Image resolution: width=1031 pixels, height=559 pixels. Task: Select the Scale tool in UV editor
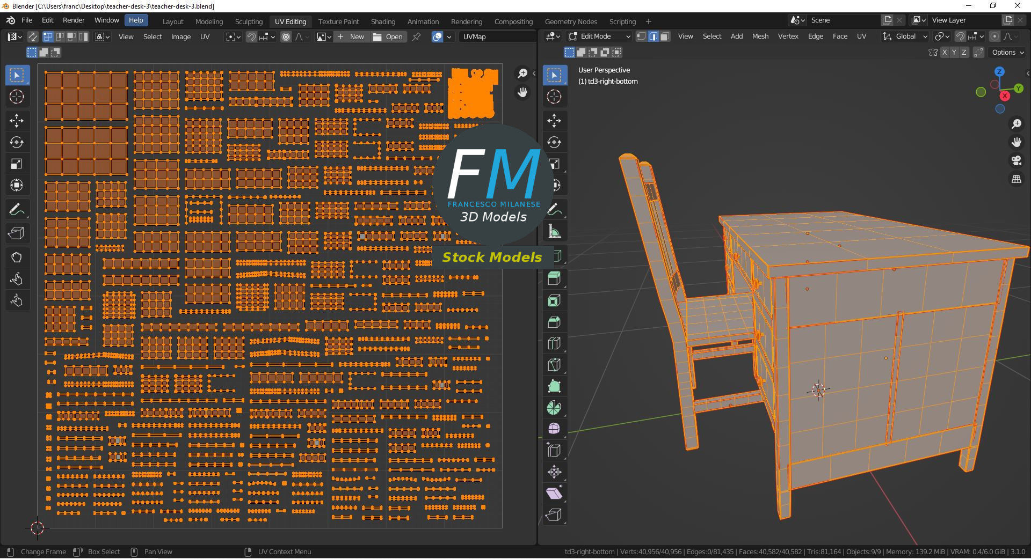(17, 164)
